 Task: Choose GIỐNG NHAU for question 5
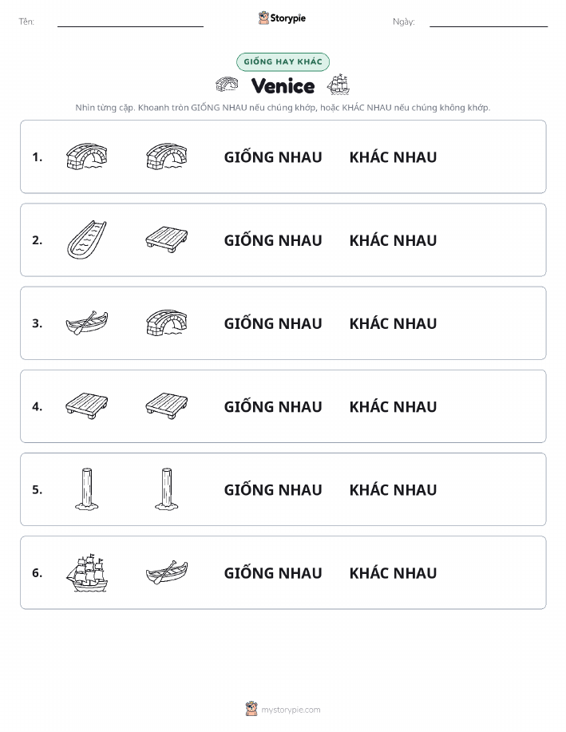(x=273, y=489)
